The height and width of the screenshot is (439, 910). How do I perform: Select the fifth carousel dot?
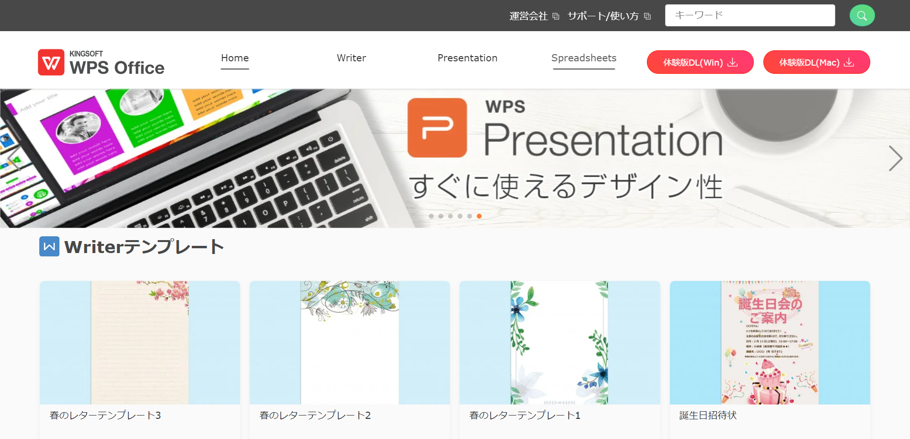pos(470,216)
